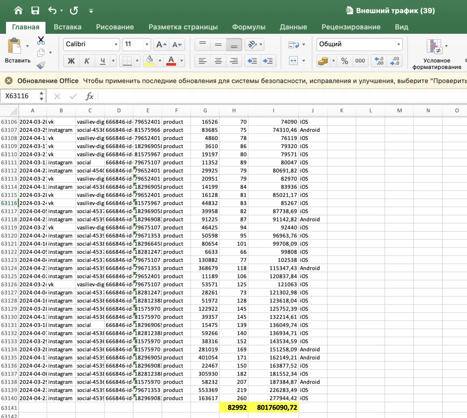Open the font size 11 dropdown
This screenshot has height=418, width=467.
pos(147,45)
